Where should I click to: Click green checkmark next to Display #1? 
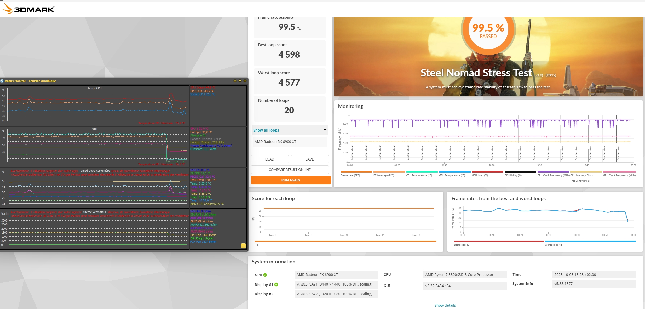(276, 284)
